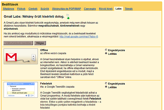This screenshot has width=164, height=110.
Task: Open the Címkék tab
Action: [33, 9]
